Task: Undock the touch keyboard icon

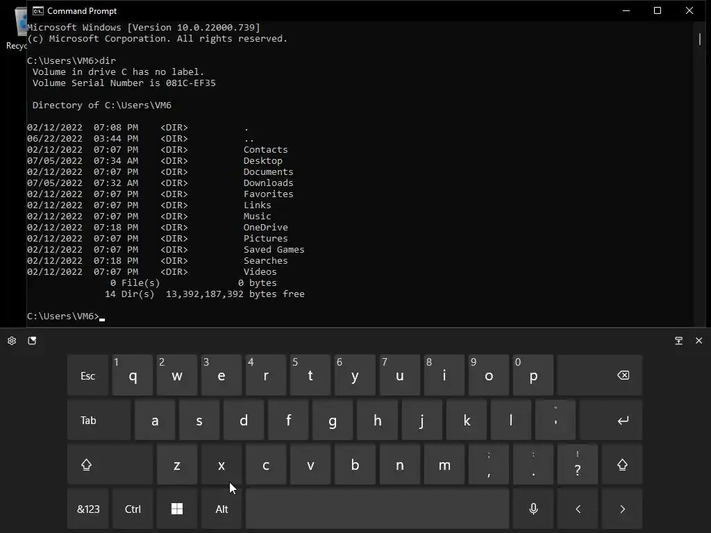Action: pyautogui.click(x=679, y=341)
